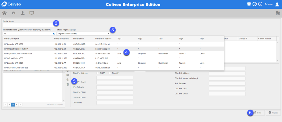Refresh the printers to clone search

tap(54, 34)
